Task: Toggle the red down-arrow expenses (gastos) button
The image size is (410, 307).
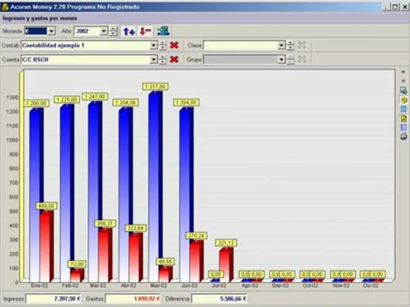Action: pos(145,31)
